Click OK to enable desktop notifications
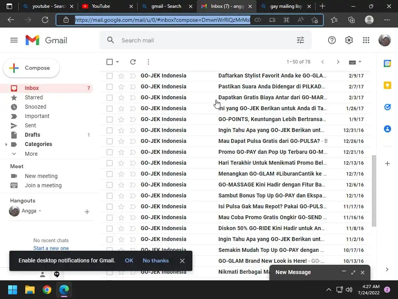Viewport: 398px width, 299px height. coord(129,260)
